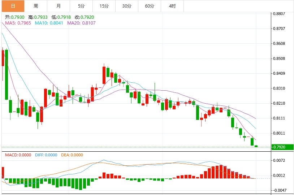Click the 0.8707 price axis label
The width and height of the screenshot is (294, 195).
(x=279, y=29)
